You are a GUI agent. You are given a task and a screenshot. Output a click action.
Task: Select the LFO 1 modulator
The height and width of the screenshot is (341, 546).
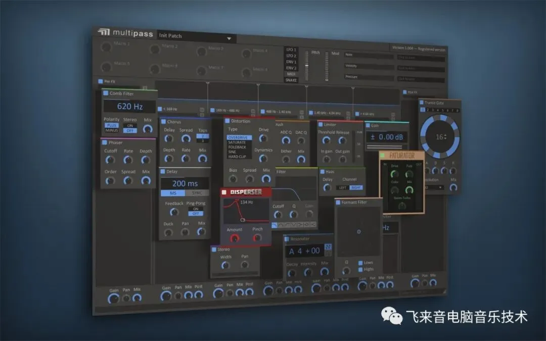pos(291,50)
